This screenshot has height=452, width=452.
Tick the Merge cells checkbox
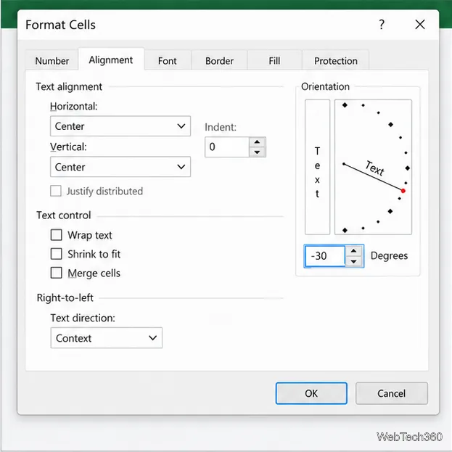[56, 273]
